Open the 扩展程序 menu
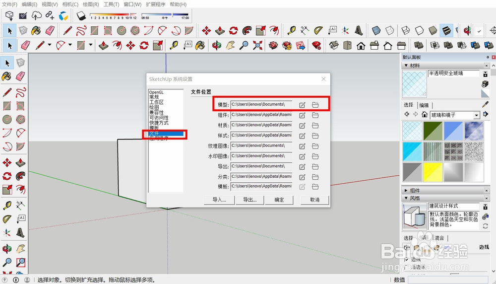The height and width of the screenshot is (284, 496). pos(155,4)
